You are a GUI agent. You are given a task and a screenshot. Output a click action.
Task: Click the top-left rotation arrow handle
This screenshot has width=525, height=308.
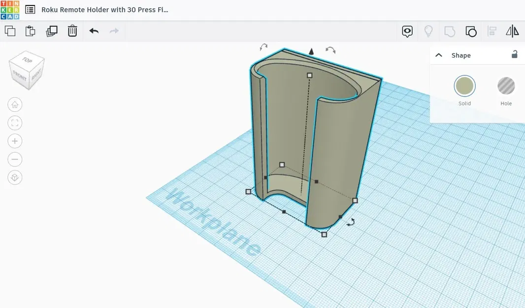pyautogui.click(x=263, y=47)
